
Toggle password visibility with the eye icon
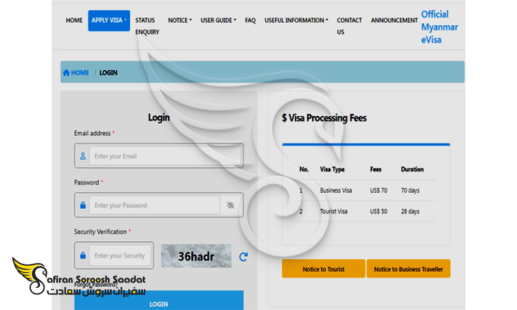coord(230,205)
